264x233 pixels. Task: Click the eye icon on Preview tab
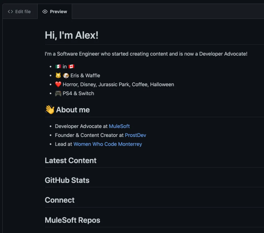click(x=45, y=12)
